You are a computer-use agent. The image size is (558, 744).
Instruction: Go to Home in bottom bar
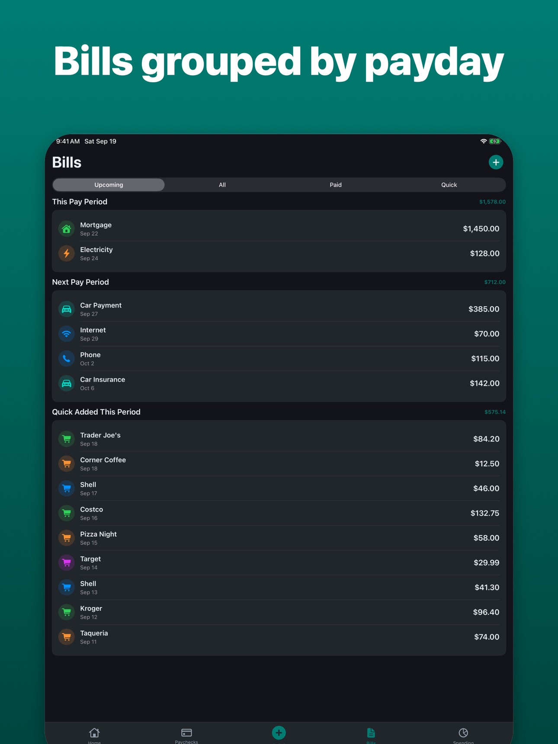pos(94,735)
